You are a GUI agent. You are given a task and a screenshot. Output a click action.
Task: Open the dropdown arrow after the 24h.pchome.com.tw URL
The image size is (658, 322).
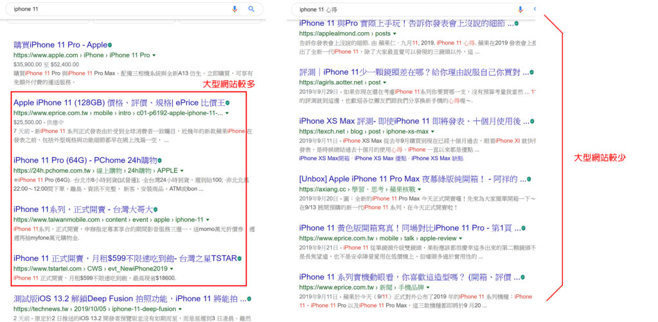point(182,171)
